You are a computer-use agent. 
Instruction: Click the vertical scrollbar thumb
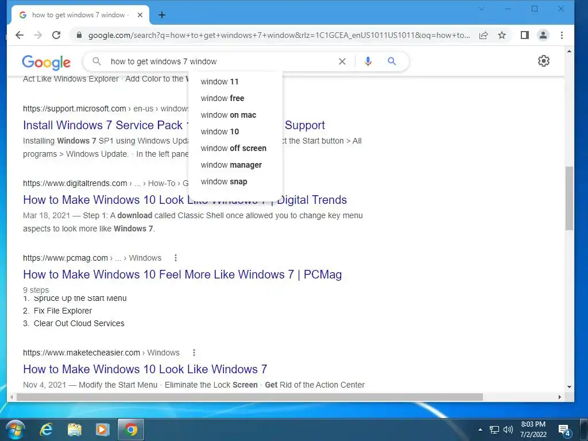569,198
